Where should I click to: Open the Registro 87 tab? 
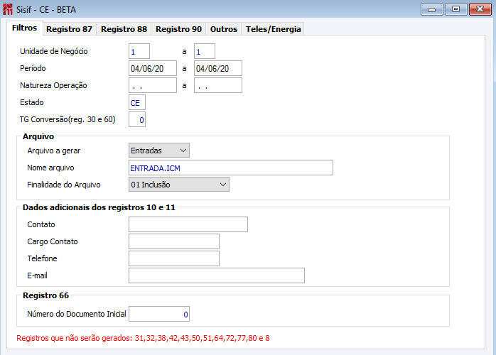click(69, 29)
